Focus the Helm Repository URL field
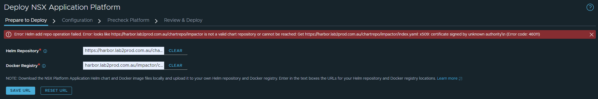Image resolution: width=598 pixels, height=99 pixels. tap(124, 51)
